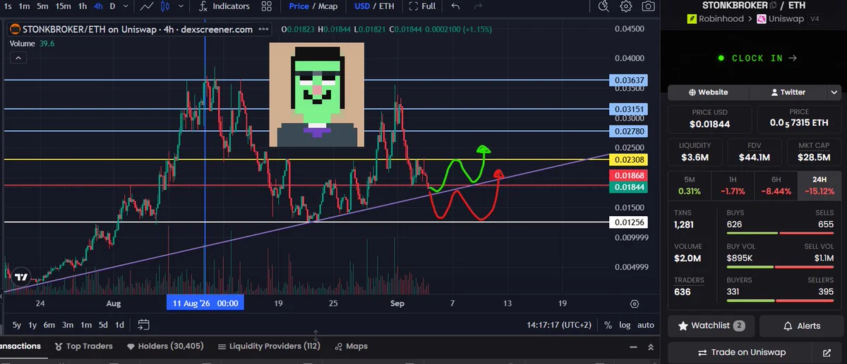Select the 4h timeframe
Screen dimensions: 847x364
coord(98,6)
